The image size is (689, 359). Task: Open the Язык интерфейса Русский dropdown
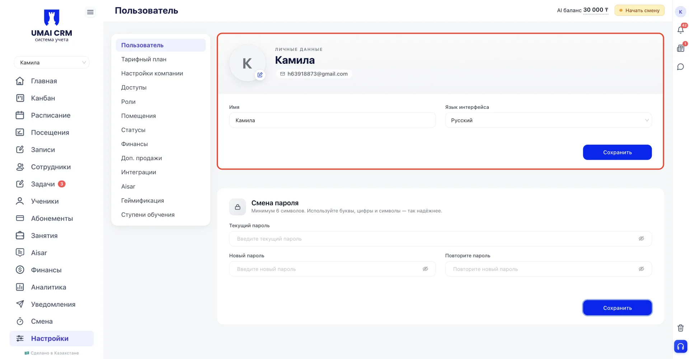tap(548, 120)
